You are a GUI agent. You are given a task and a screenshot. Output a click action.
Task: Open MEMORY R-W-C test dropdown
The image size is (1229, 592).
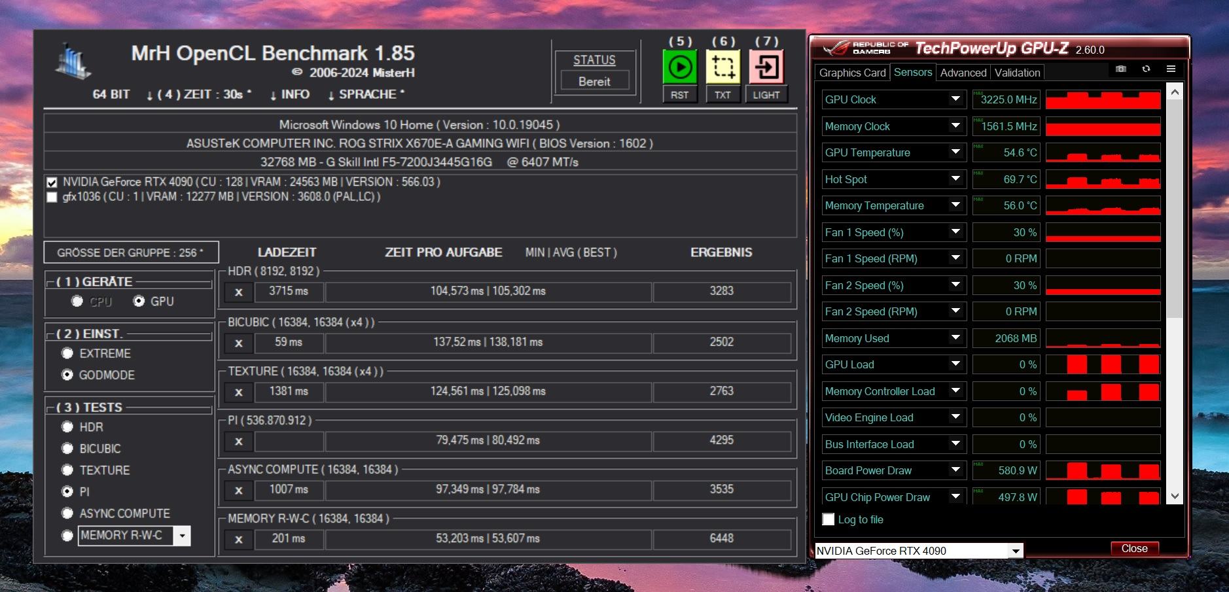tap(182, 536)
